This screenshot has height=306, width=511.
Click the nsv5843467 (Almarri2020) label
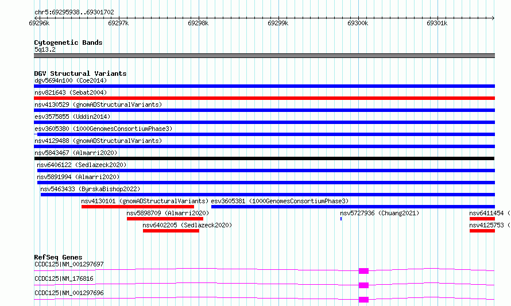pos(76,153)
